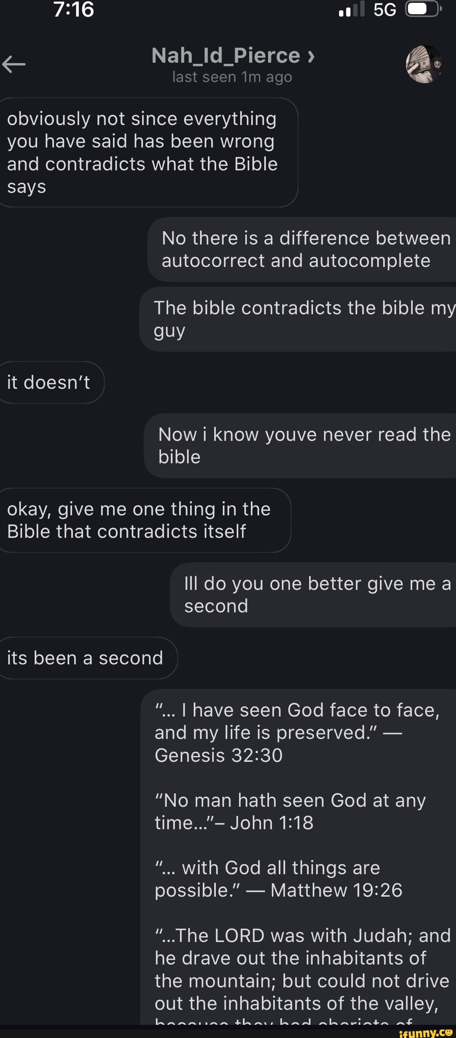Tap the "last seen 1m ago" status text

coord(232,77)
